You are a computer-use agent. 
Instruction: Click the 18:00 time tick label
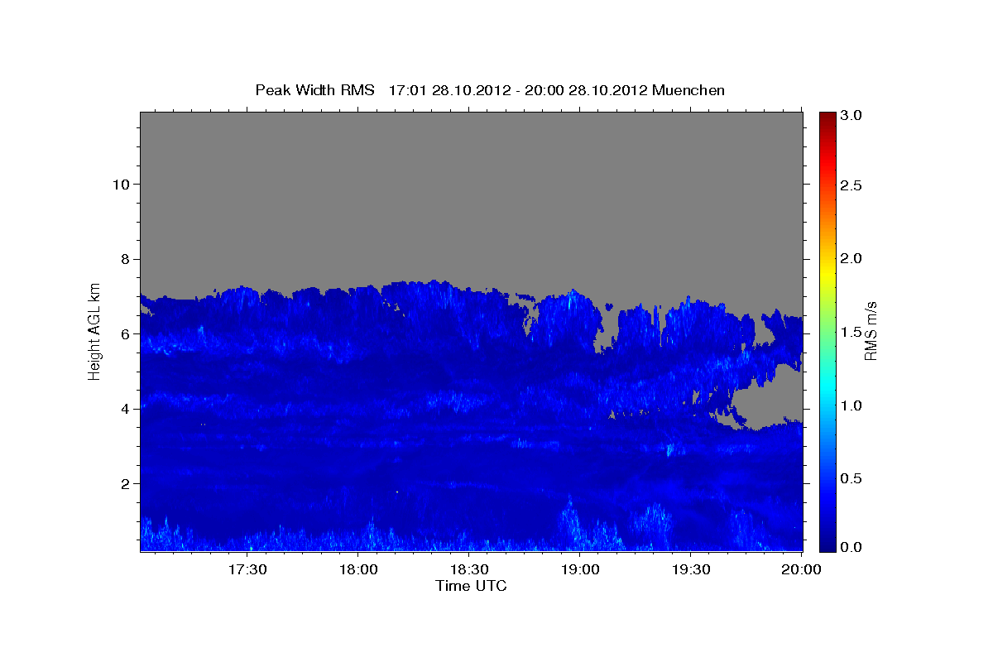[358, 569]
